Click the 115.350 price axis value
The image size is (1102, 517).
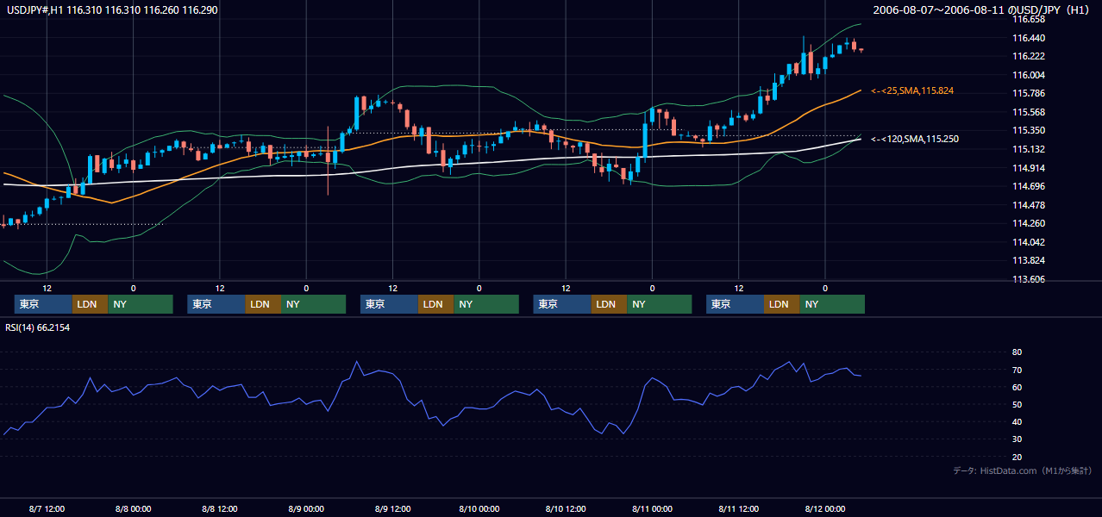pos(1029,131)
